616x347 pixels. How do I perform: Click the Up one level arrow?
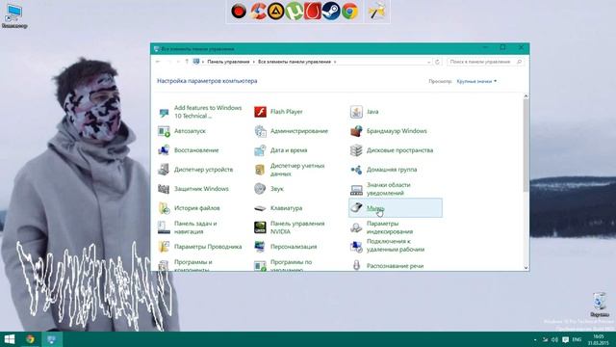187,62
